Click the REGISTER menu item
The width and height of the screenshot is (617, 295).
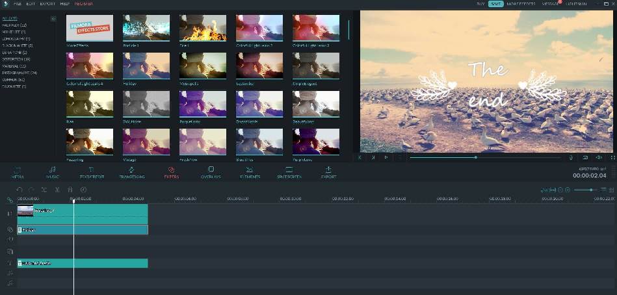pyautogui.click(x=84, y=3)
